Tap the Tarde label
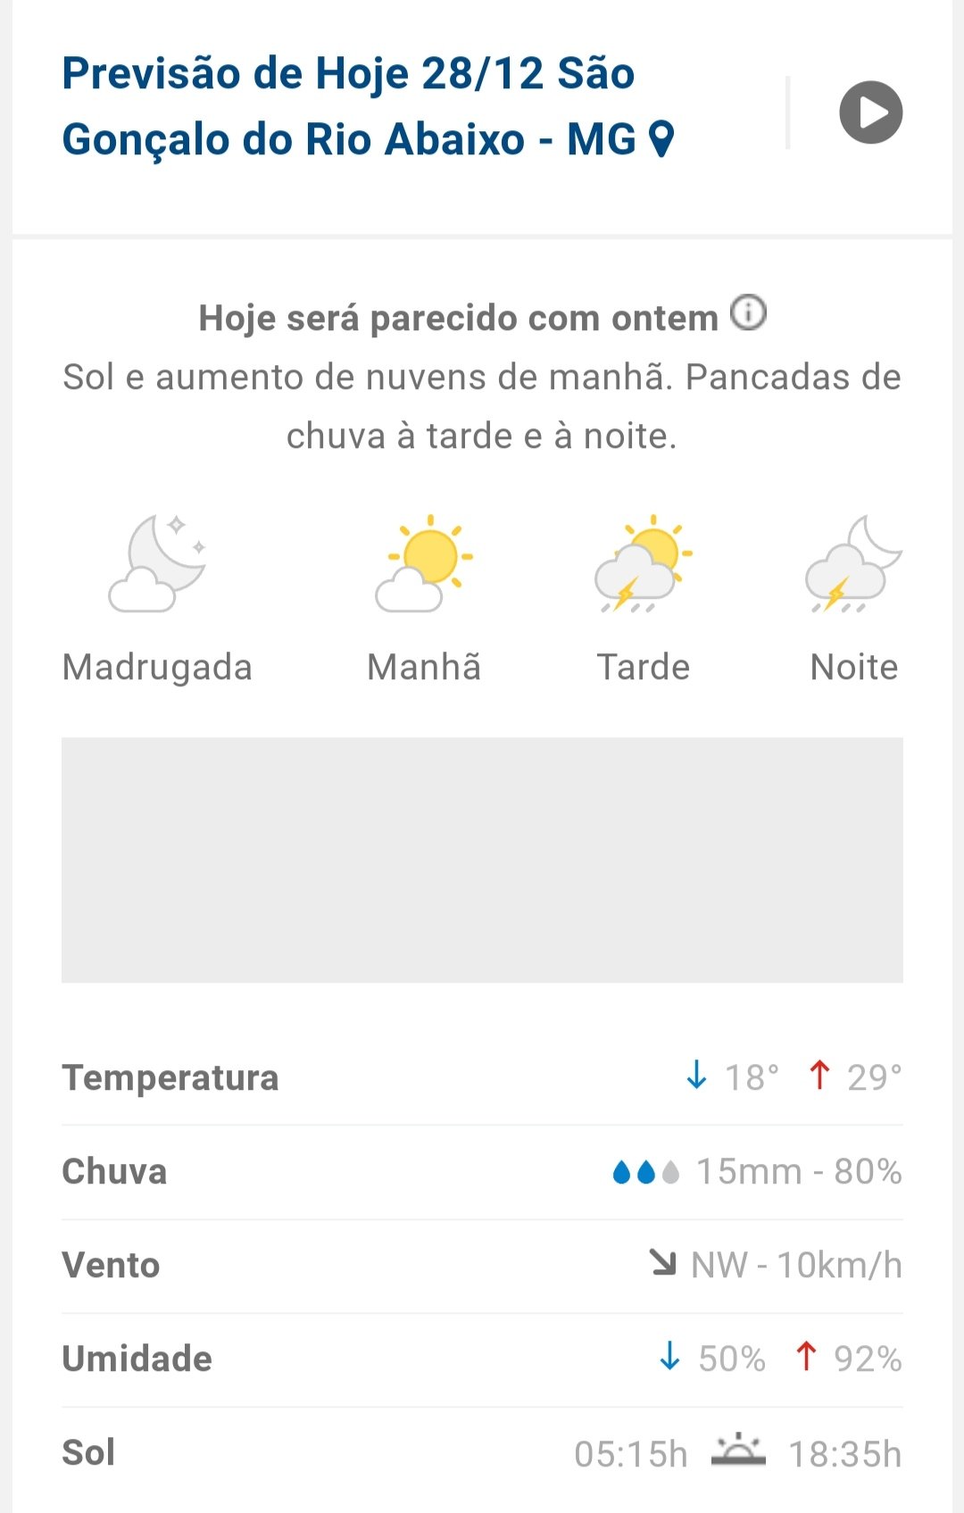This screenshot has height=1513, width=964. click(x=643, y=667)
